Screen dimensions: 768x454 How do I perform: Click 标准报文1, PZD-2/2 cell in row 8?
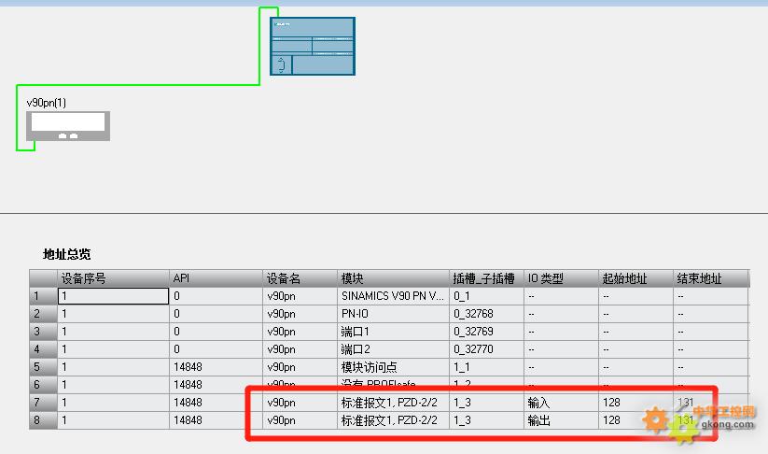point(393,420)
